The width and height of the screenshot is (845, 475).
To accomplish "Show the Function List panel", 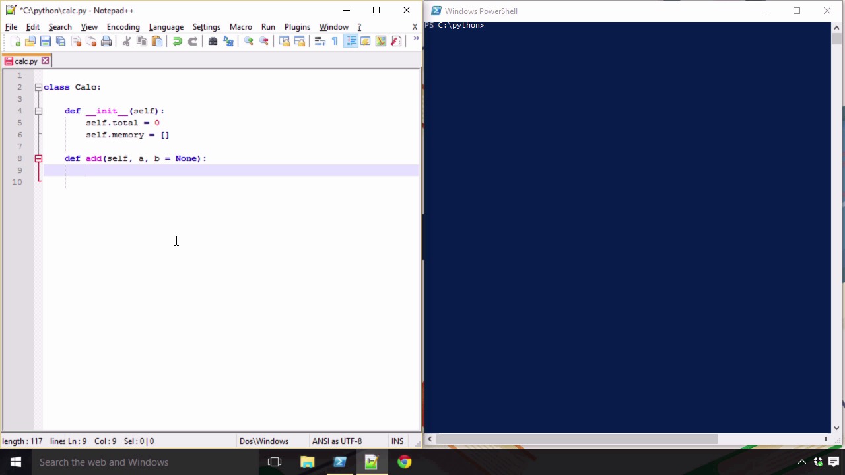I will coord(396,41).
